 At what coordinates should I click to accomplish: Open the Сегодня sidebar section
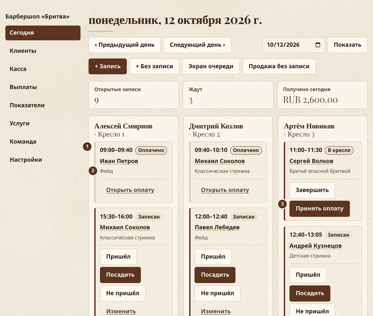pyautogui.click(x=43, y=33)
